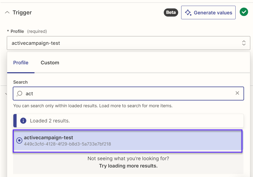
Task: Open the Profile dropdown field
Action: click(x=128, y=43)
